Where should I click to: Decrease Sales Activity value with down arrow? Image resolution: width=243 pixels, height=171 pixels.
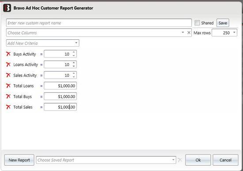(x=74, y=77)
